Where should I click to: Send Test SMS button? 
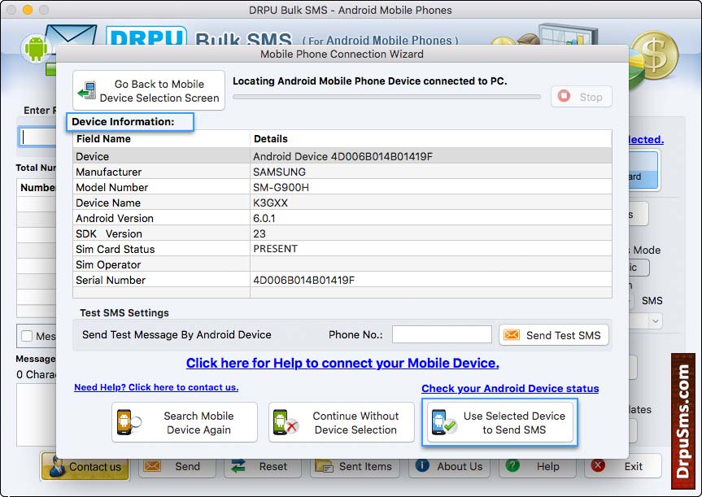554,335
